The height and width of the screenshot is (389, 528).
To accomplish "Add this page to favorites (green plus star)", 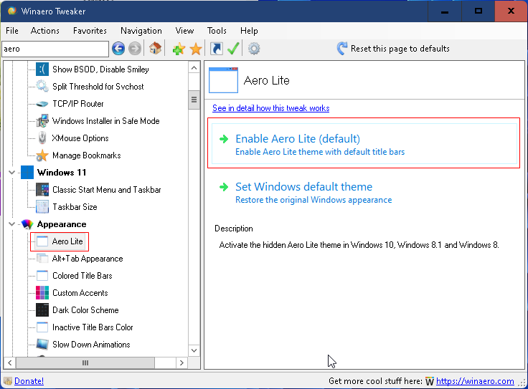I will tap(179, 49).
